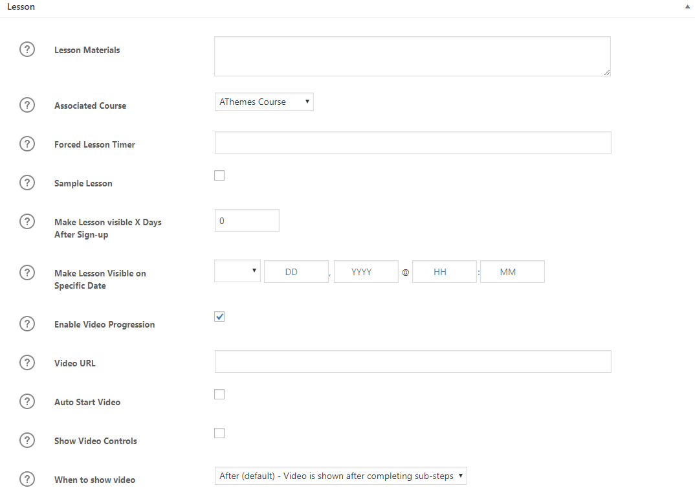The height and width of the screenshot is (501, 695).
Task: Click help icon for Enable Video Progression
Action: click(x=27, y=324)
